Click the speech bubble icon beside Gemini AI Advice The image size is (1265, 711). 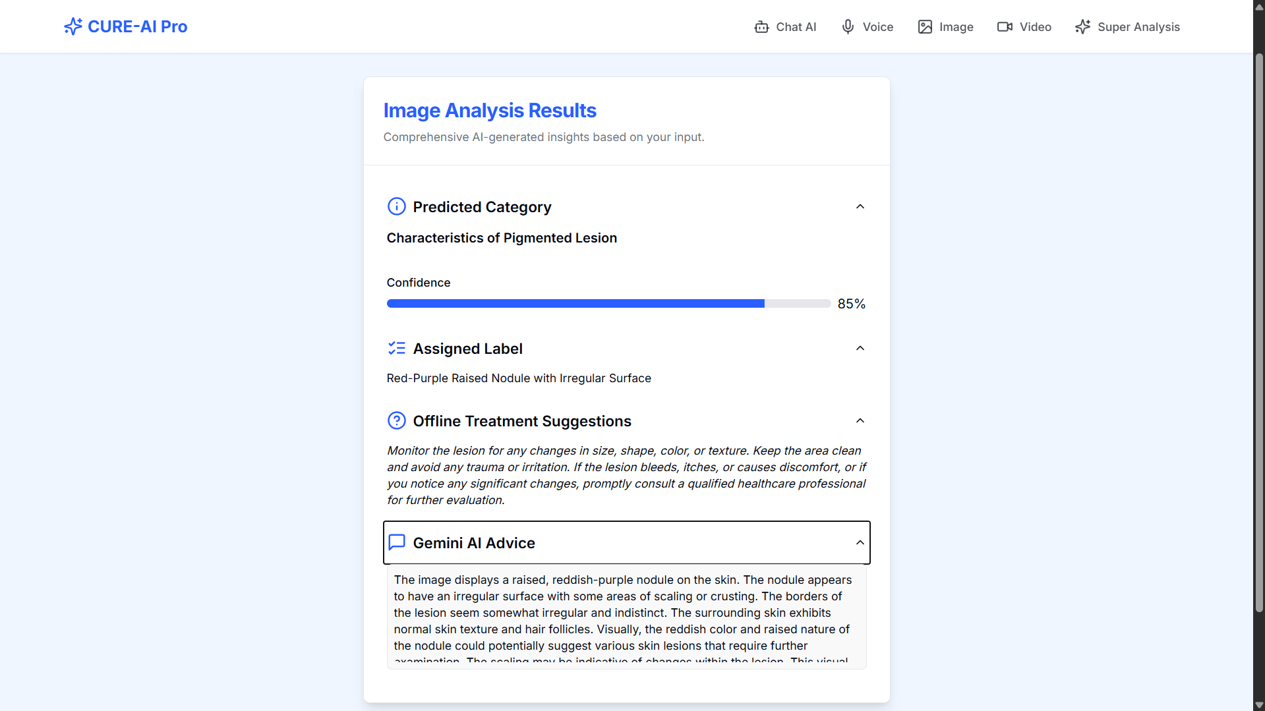point(396,542)
